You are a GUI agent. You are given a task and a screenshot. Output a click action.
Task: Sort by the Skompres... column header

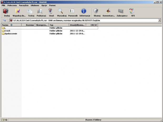(x=42, y=25)
